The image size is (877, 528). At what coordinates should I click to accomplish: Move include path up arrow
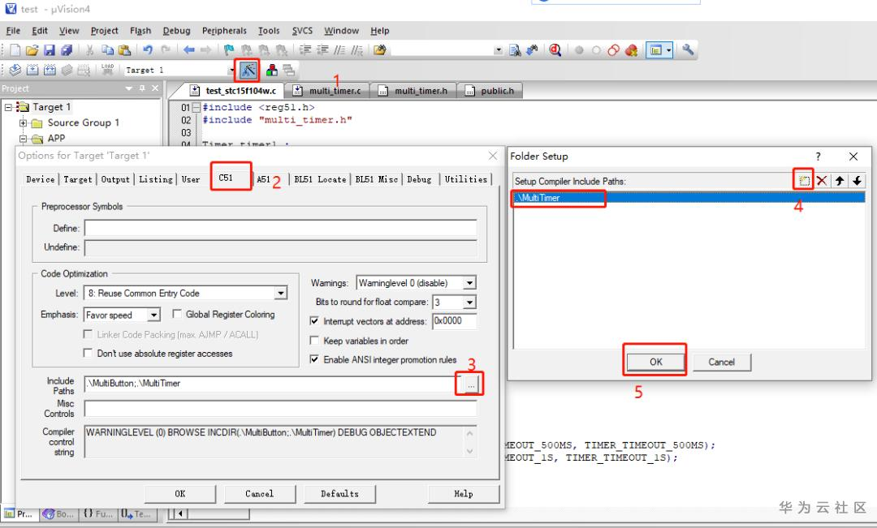point(840,181)
